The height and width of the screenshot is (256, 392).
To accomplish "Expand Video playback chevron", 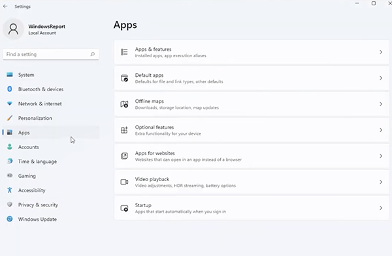I will point(381,182).
